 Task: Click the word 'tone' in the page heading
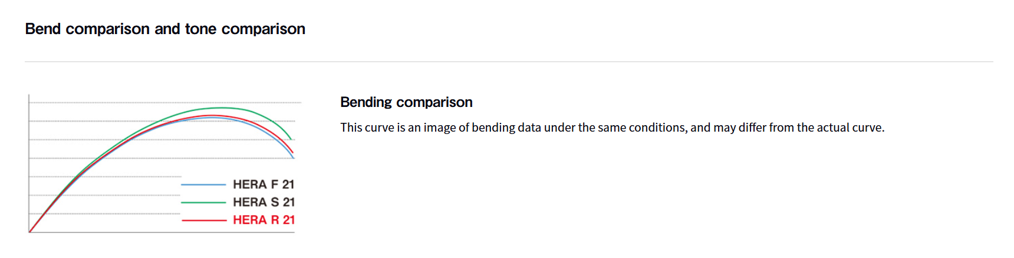tap(200, 29)
